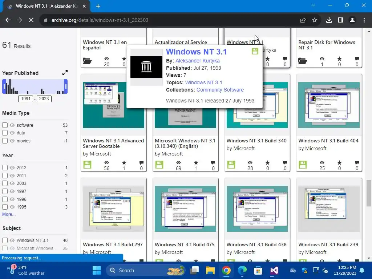Open File Explorer from taskbar

pos(210,270)
